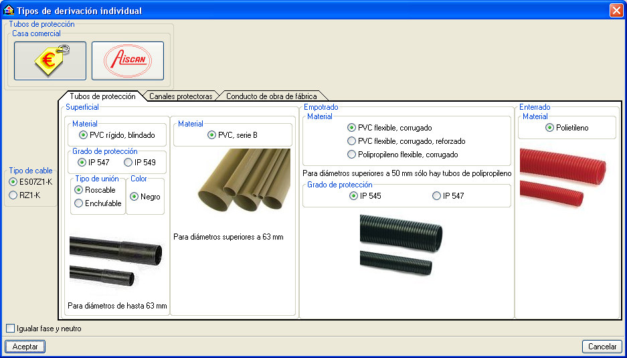Confirm with the Aceptar button
627x358 pixels.
pos(25,347)
